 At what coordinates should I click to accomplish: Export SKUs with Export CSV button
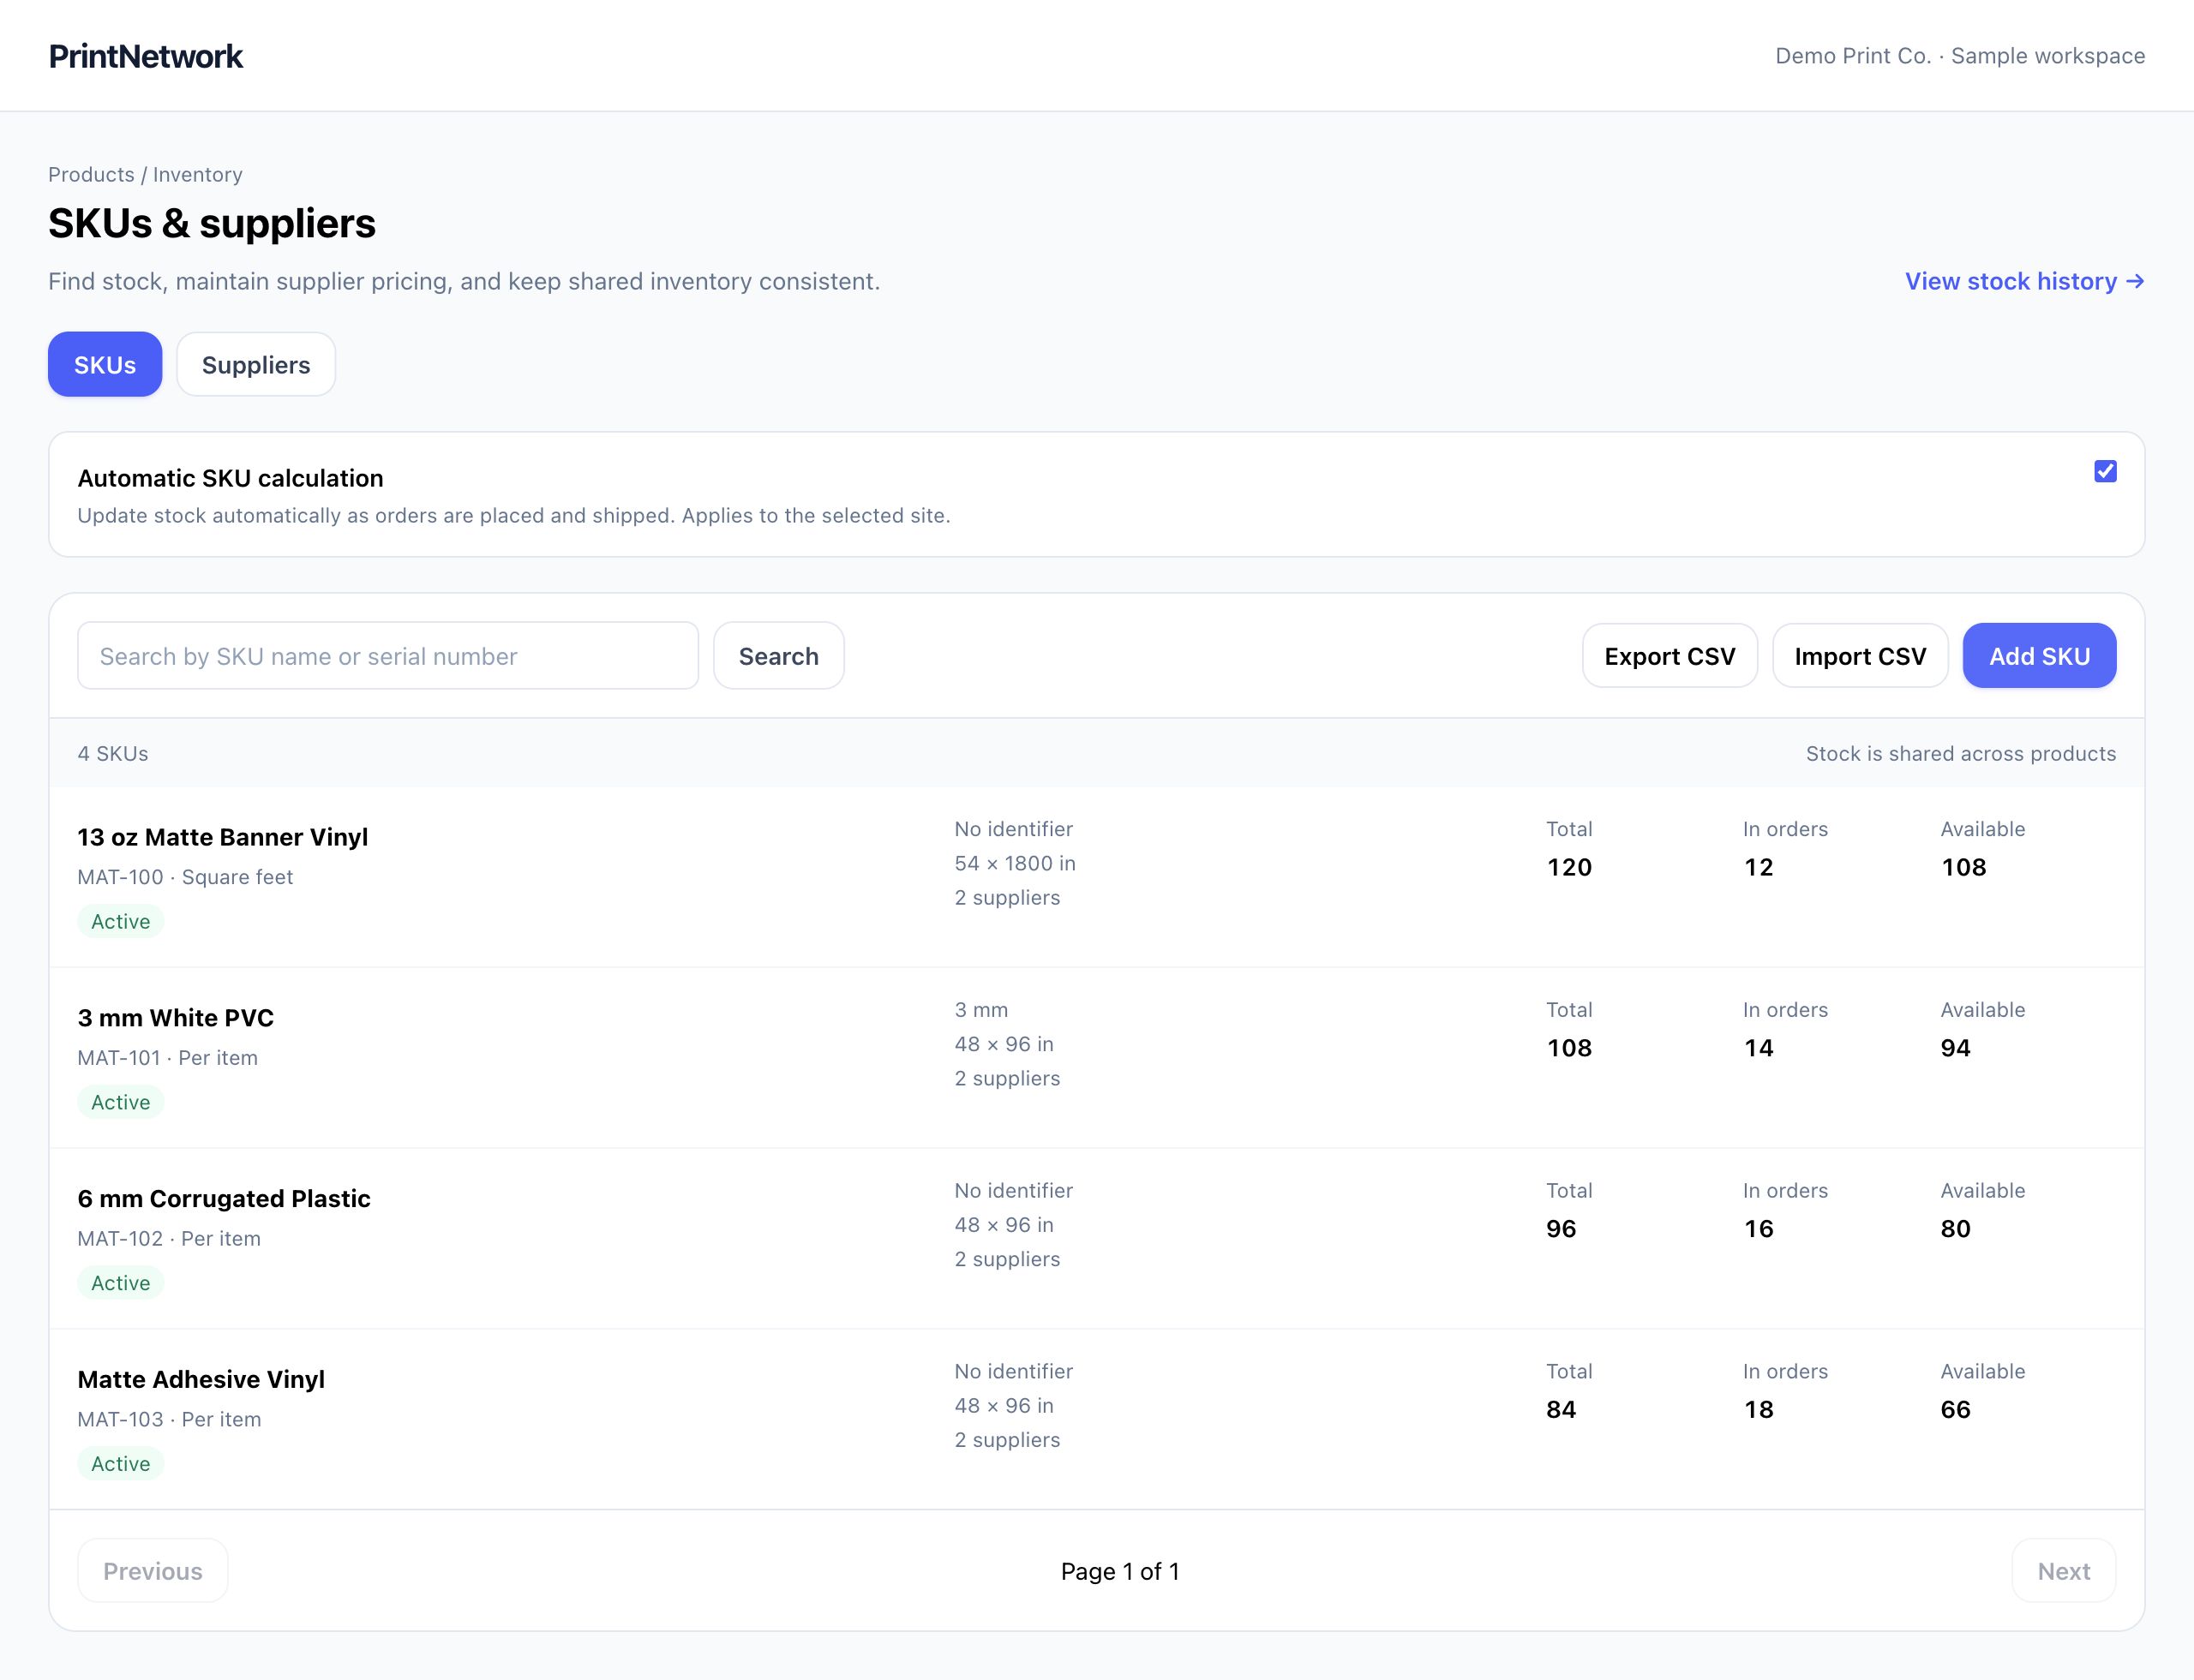pyautogui.click(x=1669, y=656)
